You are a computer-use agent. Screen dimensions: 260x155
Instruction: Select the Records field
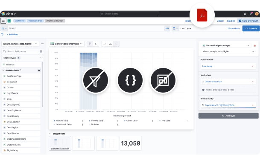21,65
